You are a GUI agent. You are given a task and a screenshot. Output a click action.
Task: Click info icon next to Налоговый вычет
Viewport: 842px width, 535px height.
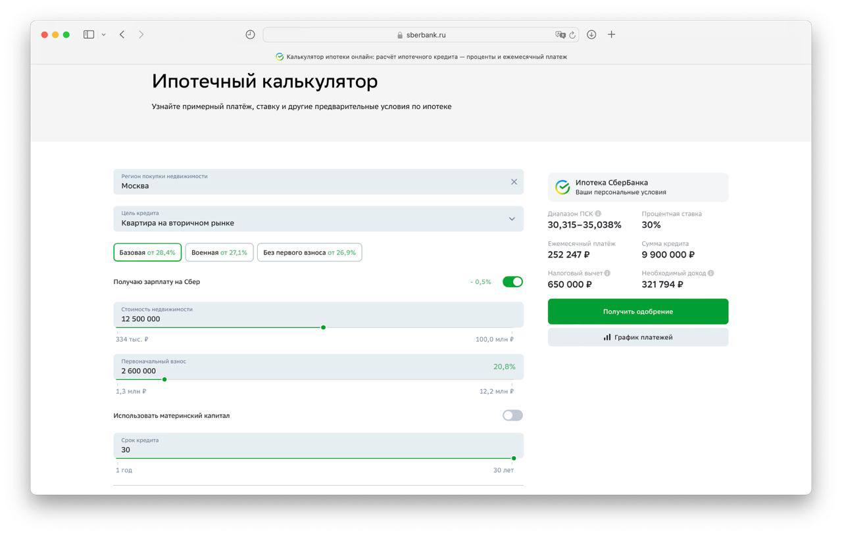[x=607, y=273]
